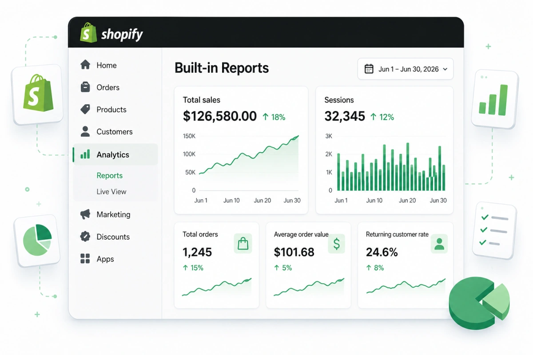Click the Customers person icon
533x355 pixels.
pyautogui.click(x=85, y=131)
